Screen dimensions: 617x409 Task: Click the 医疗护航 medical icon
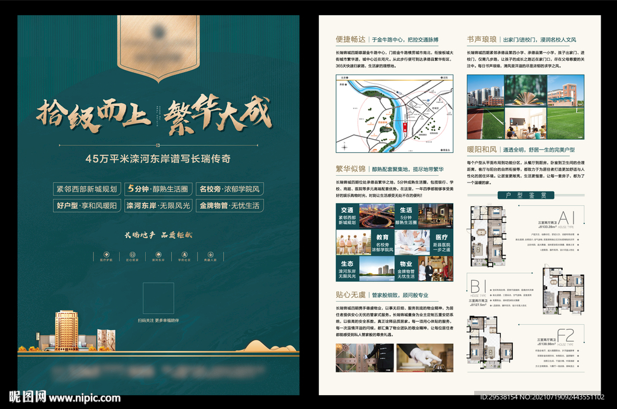tap(107, 254)
